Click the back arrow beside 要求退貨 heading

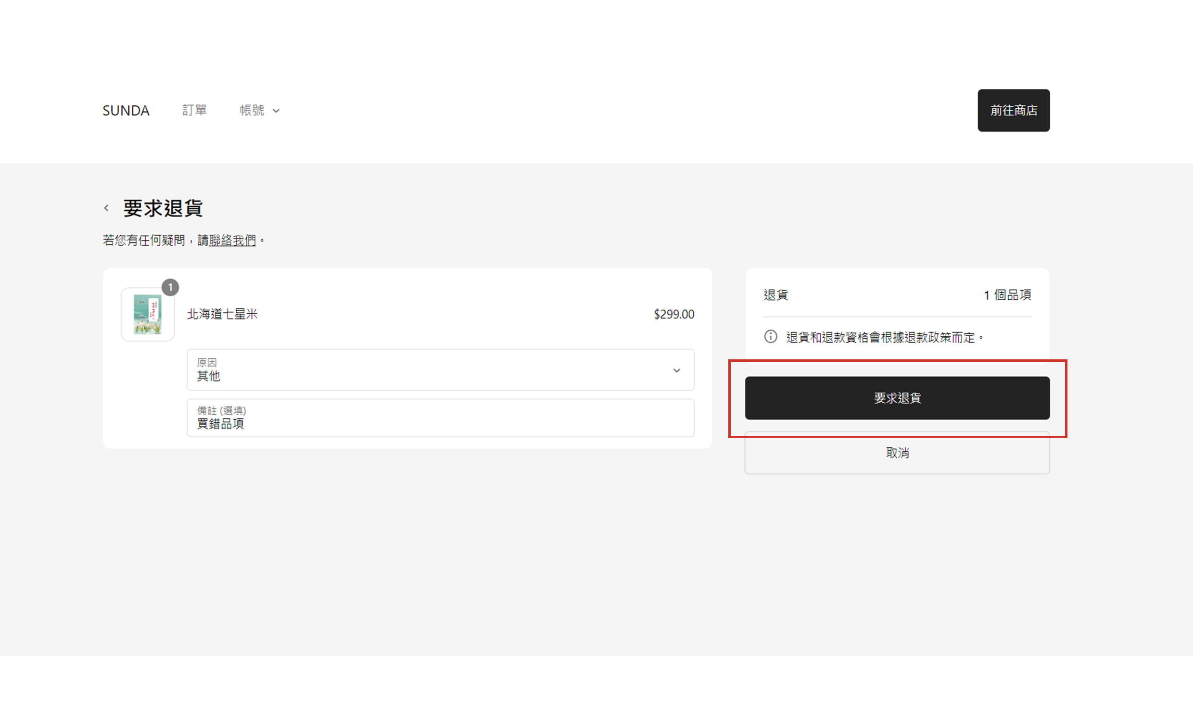point(106,208)
